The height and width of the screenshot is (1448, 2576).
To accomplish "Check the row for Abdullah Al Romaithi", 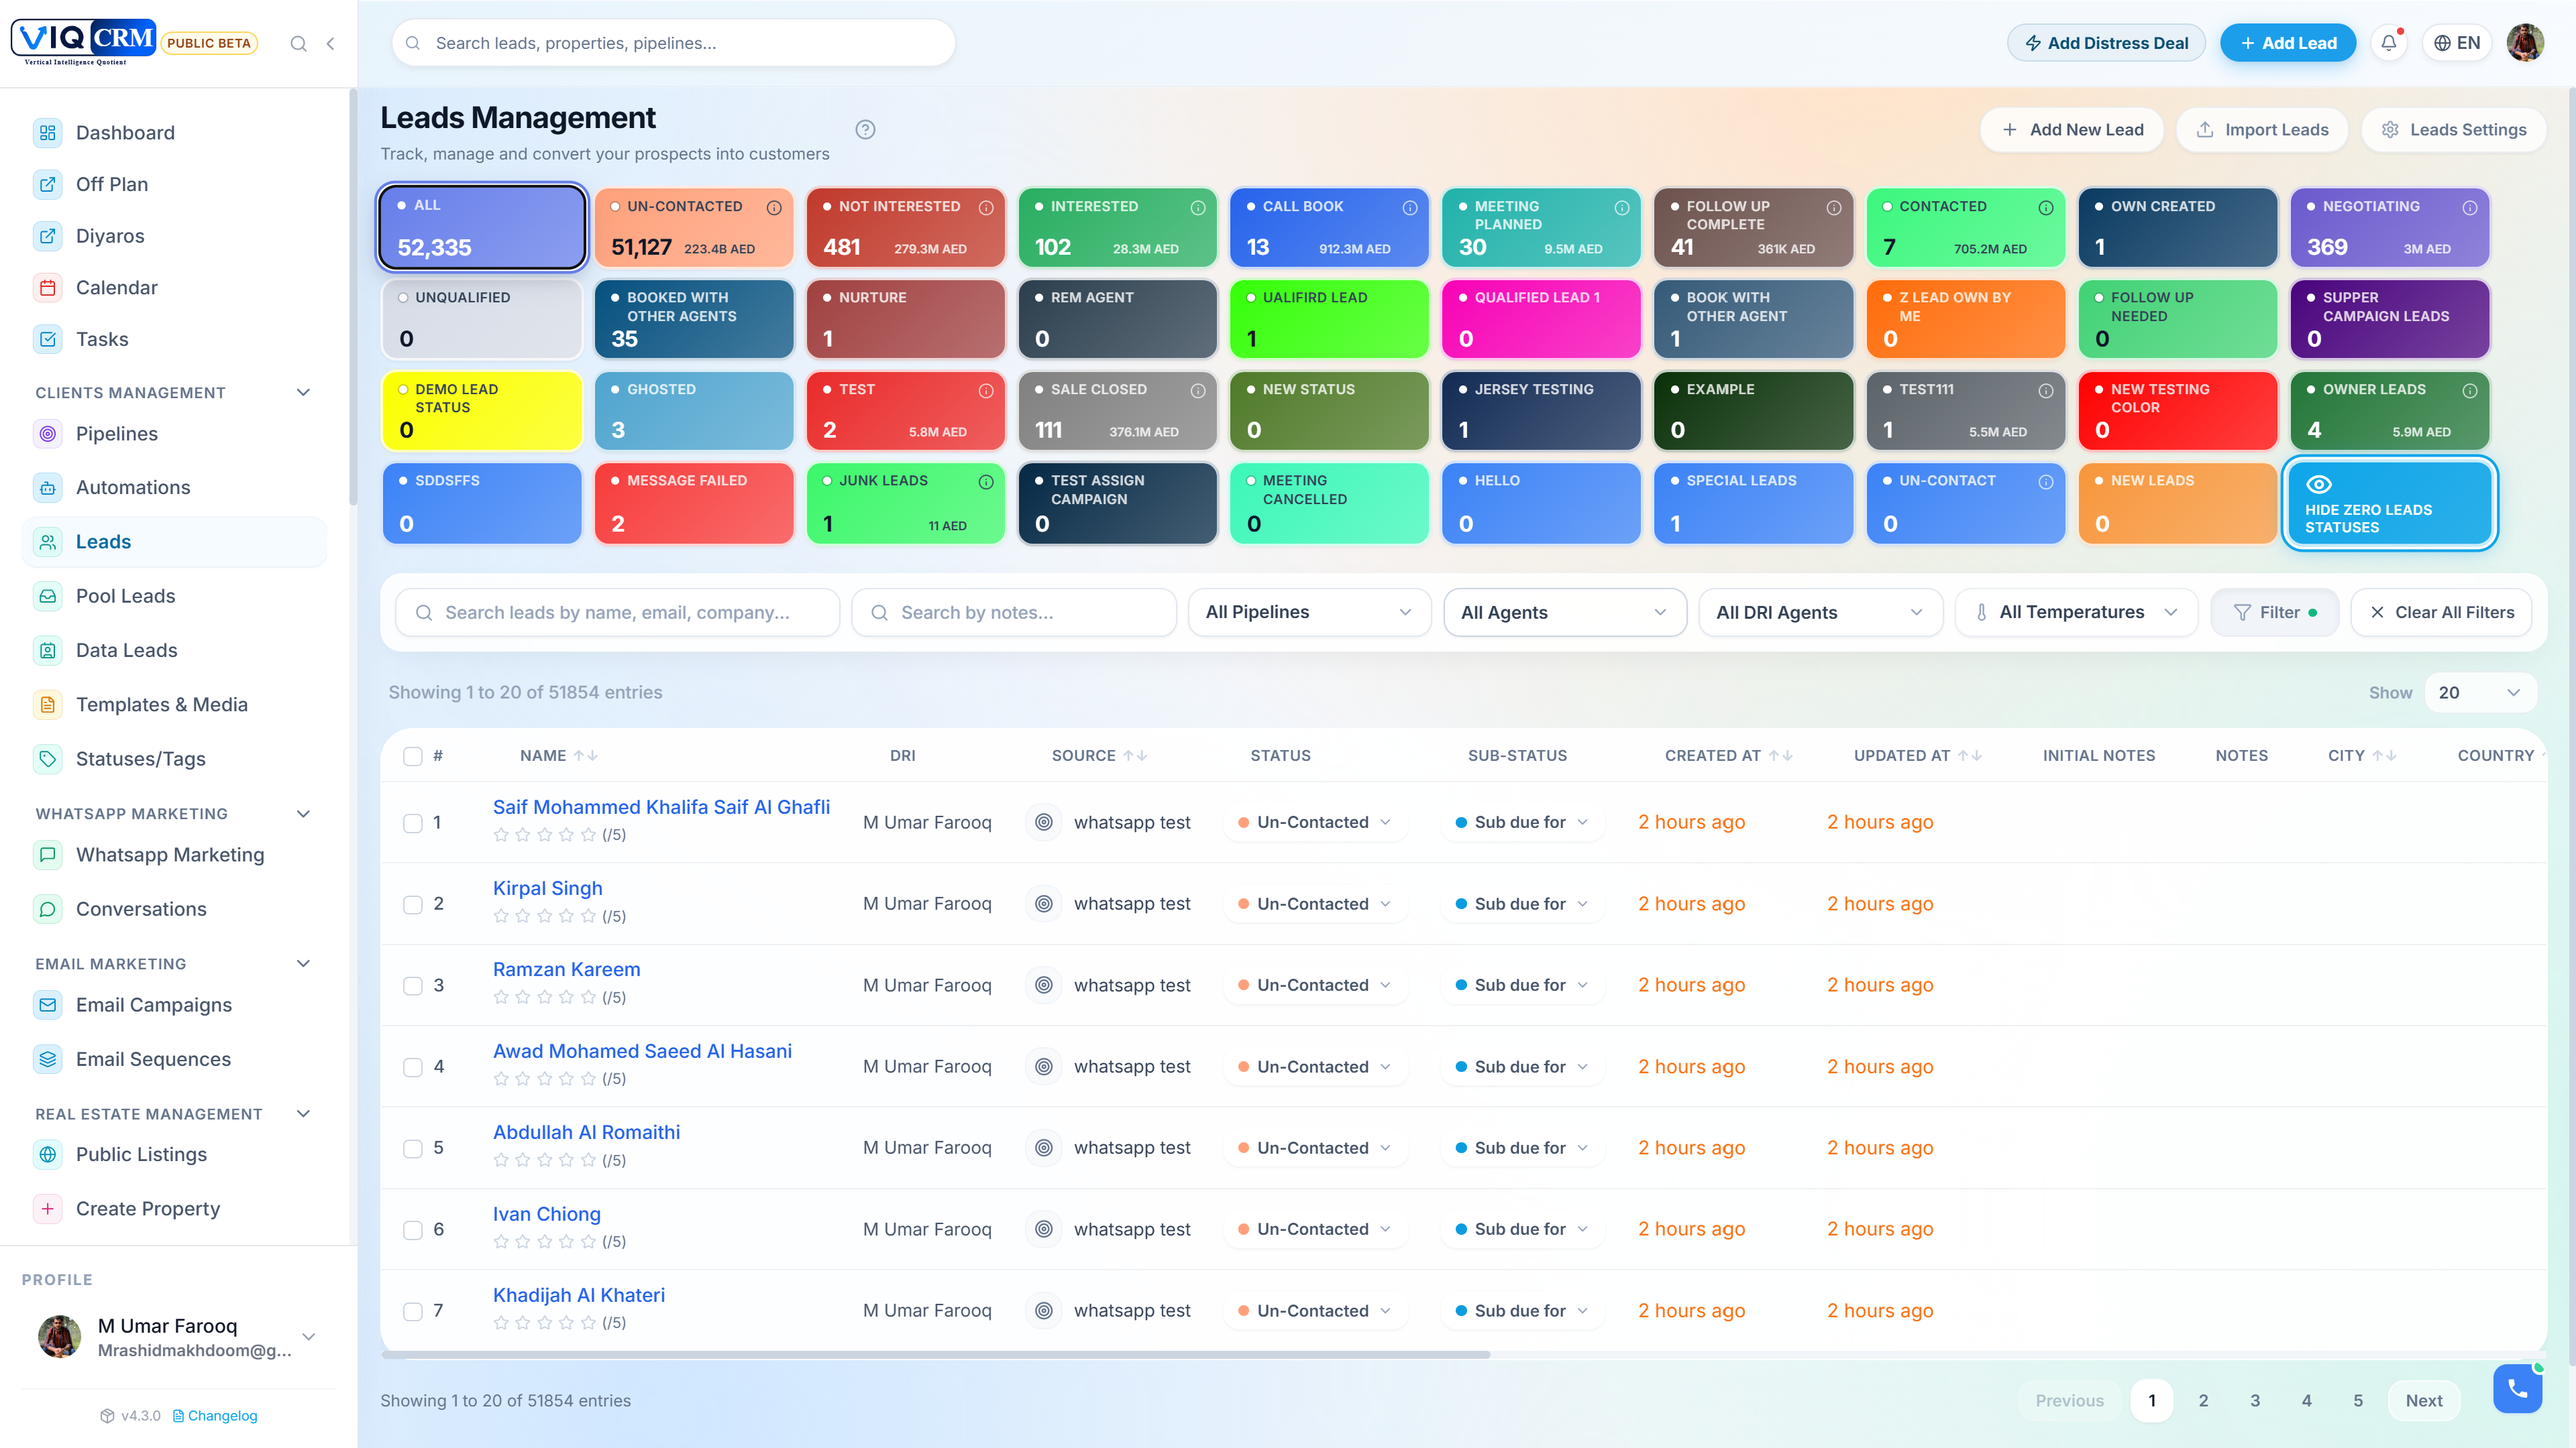I will (413, 1148).
